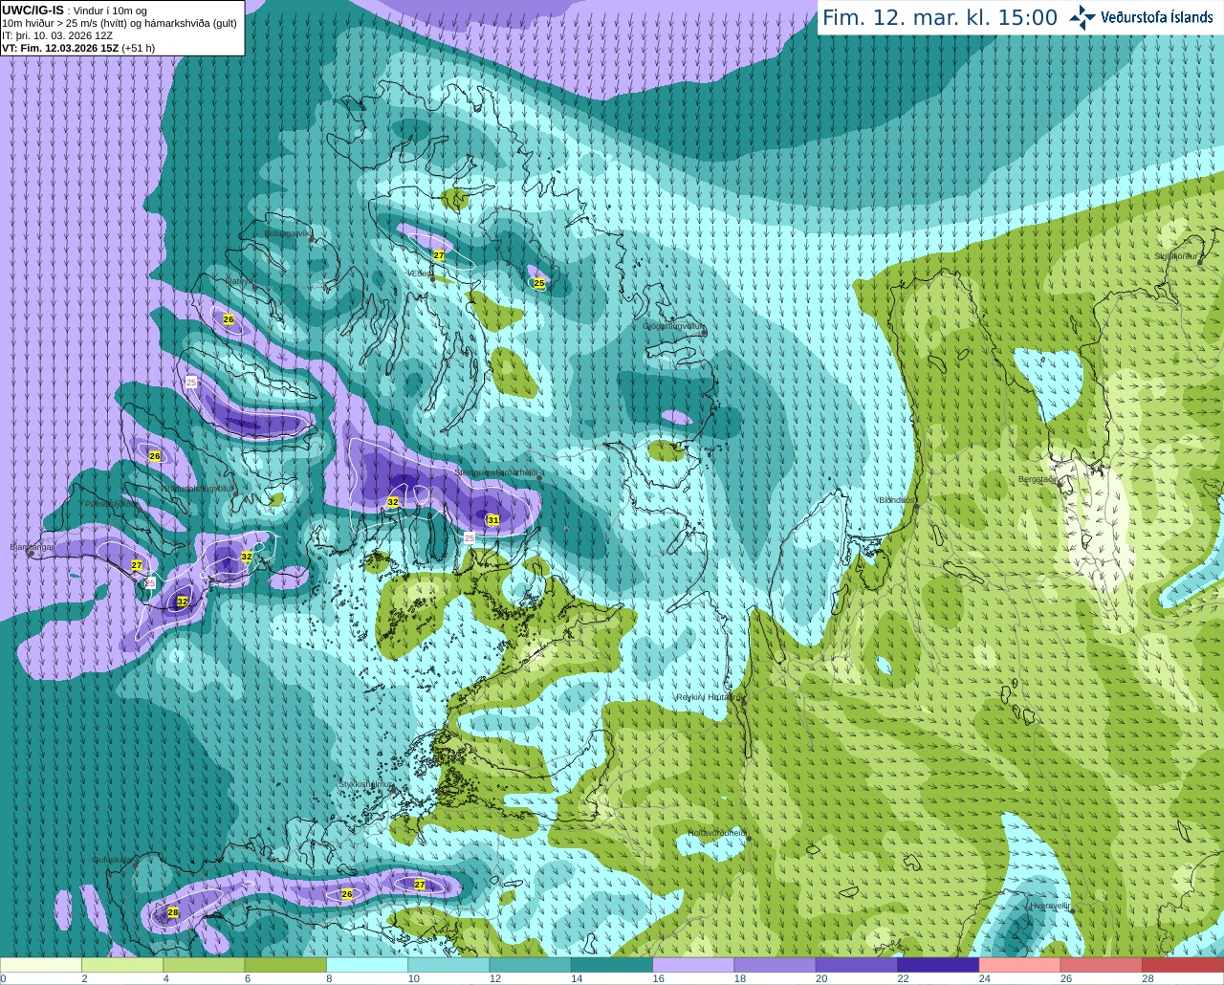Pick the red above-28 m/s swatch
Image resolution: width=1224 pixels, height=985 pixels.
[x=1183, y=964]
